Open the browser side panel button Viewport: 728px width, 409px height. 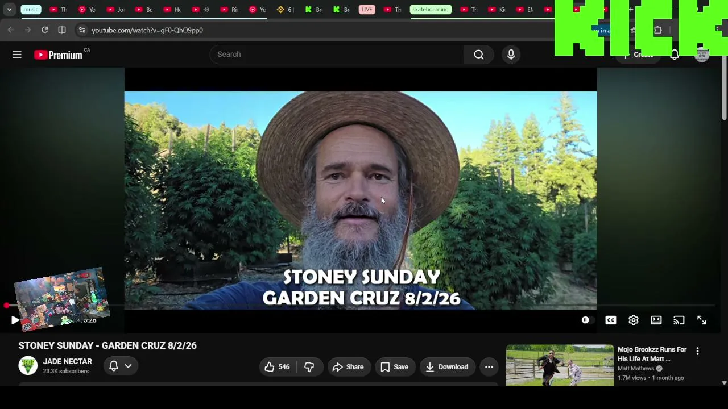62,30
